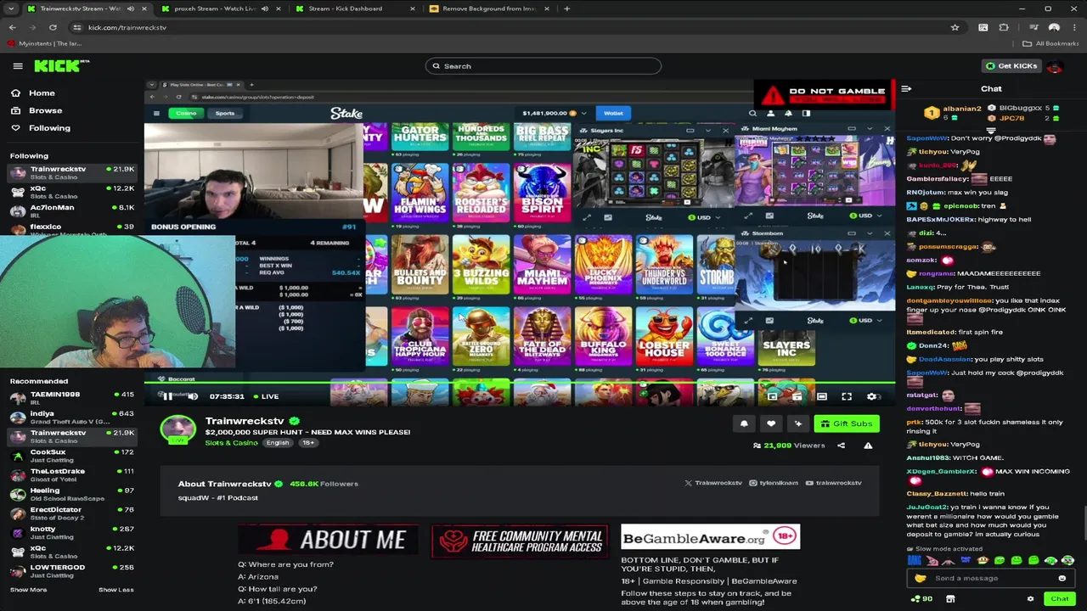Click the Get KICKs button
1087x611 pixels.
pos(1011,66)
